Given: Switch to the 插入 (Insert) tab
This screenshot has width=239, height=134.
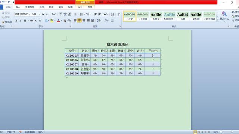Looking at the screenshot, I should coord(18,7).
